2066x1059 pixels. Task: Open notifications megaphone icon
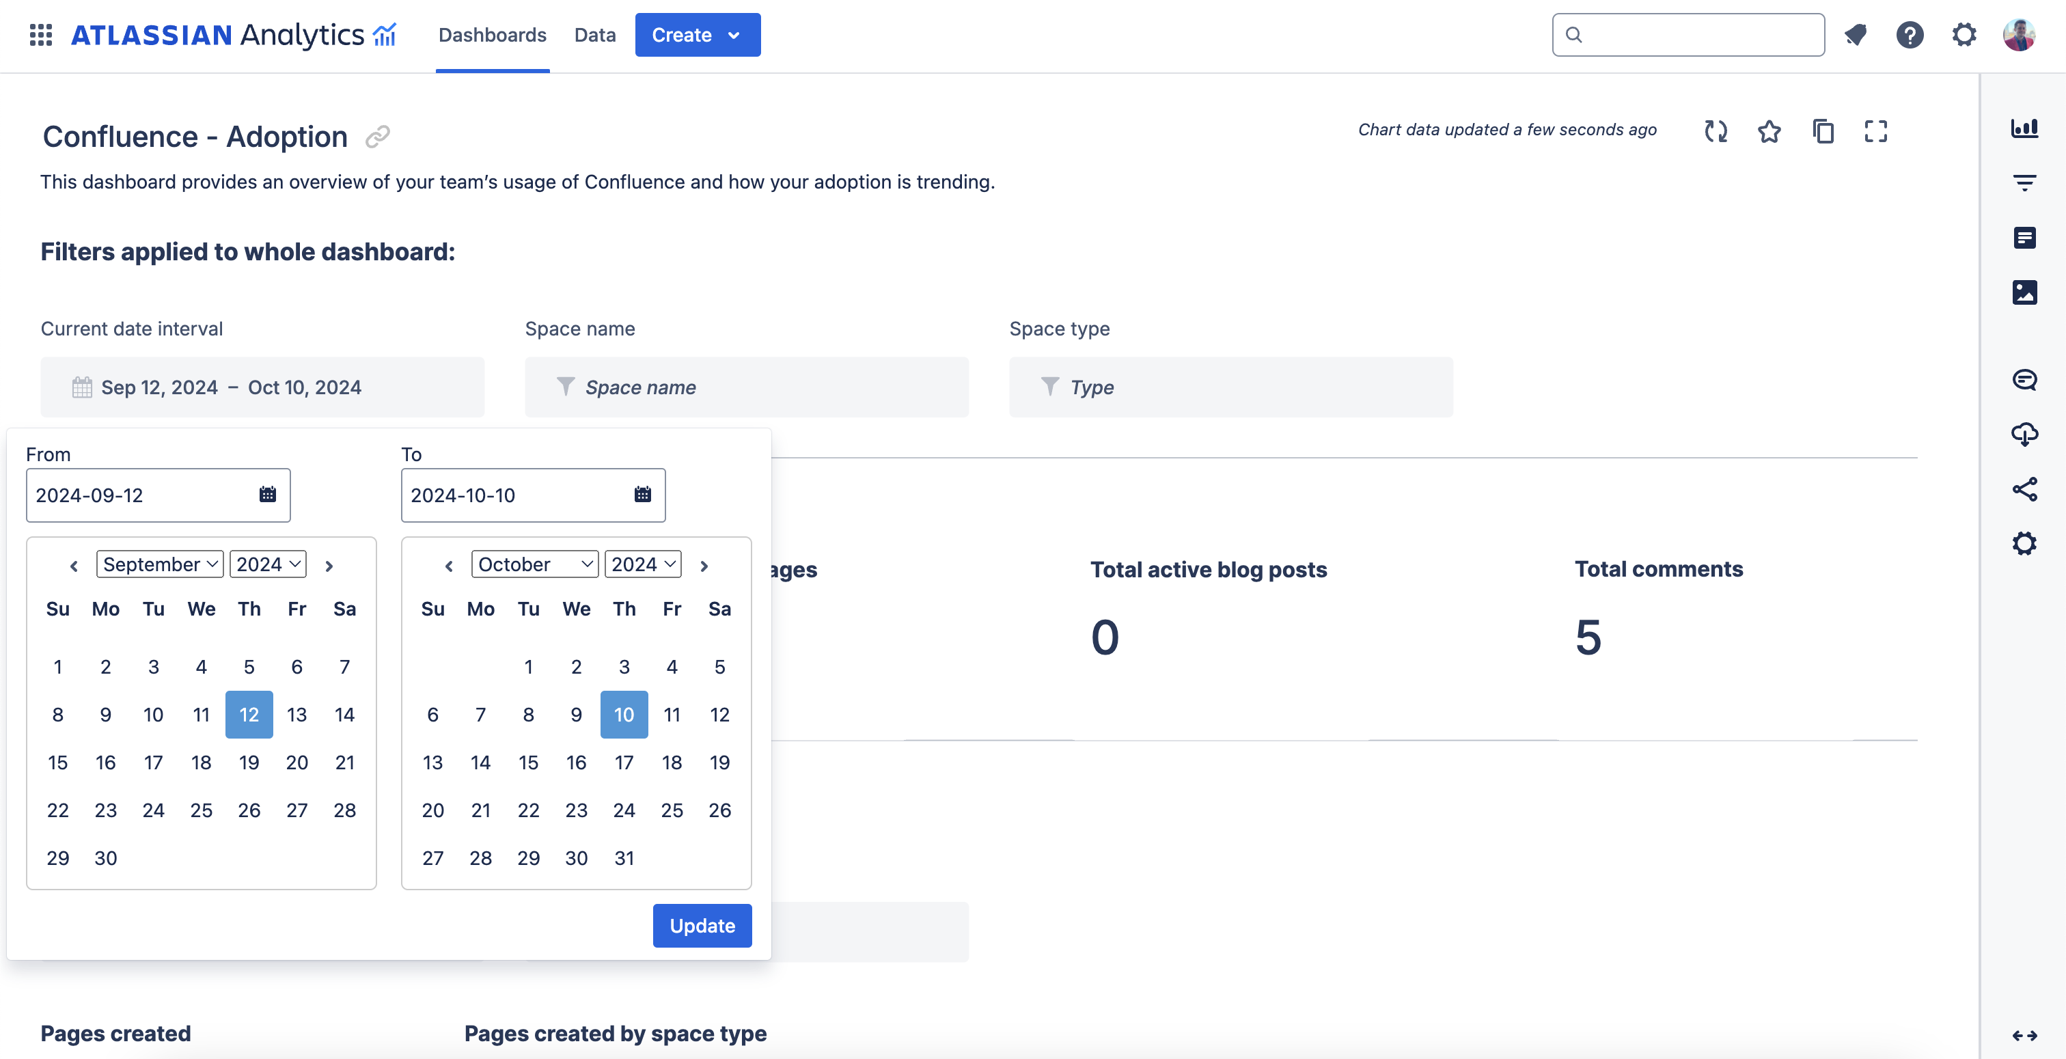[x=1855, y=34]
